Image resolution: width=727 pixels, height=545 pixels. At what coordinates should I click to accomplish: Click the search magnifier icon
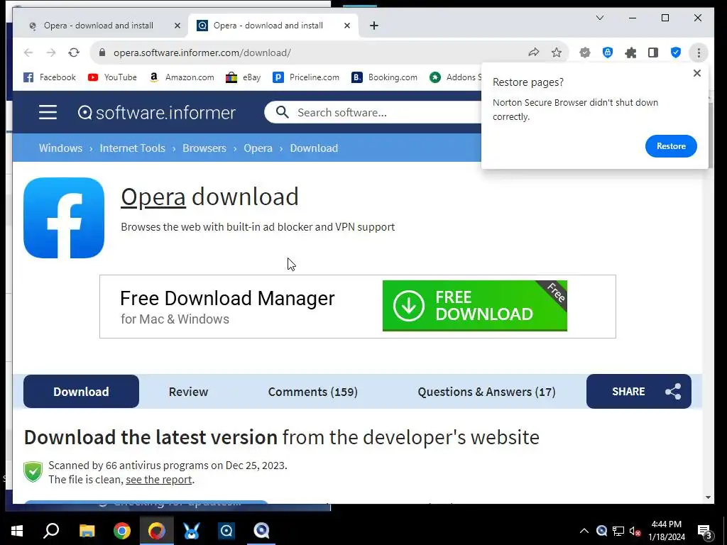(x=282, y=112)
